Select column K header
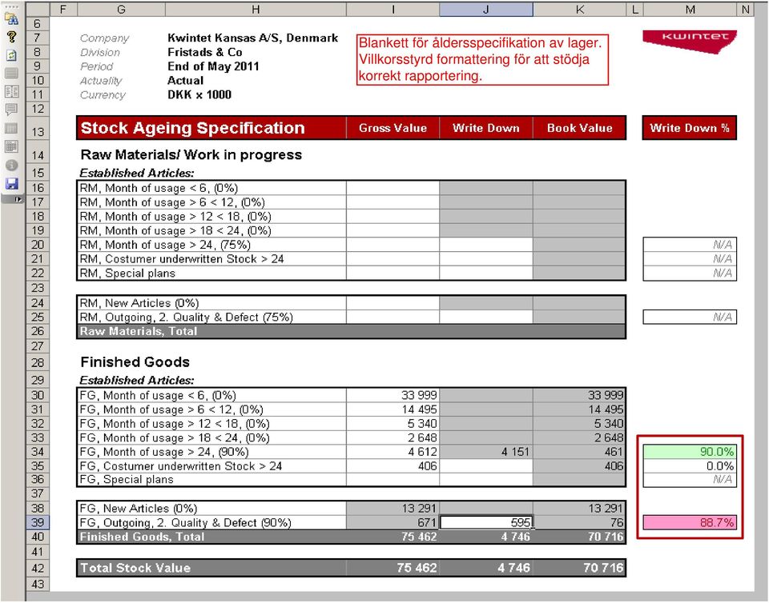 click(580, 10)
